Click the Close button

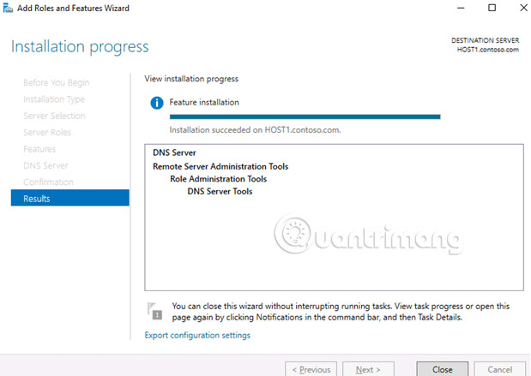(443, 369)
